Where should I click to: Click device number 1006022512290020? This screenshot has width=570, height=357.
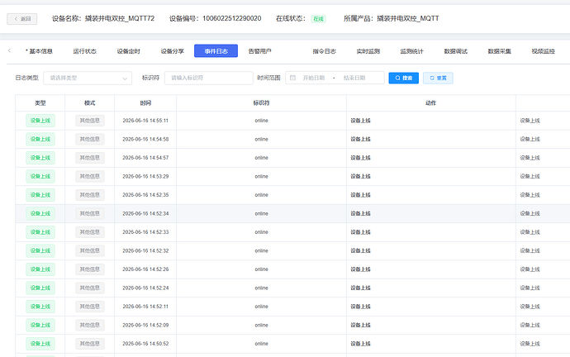232,18
